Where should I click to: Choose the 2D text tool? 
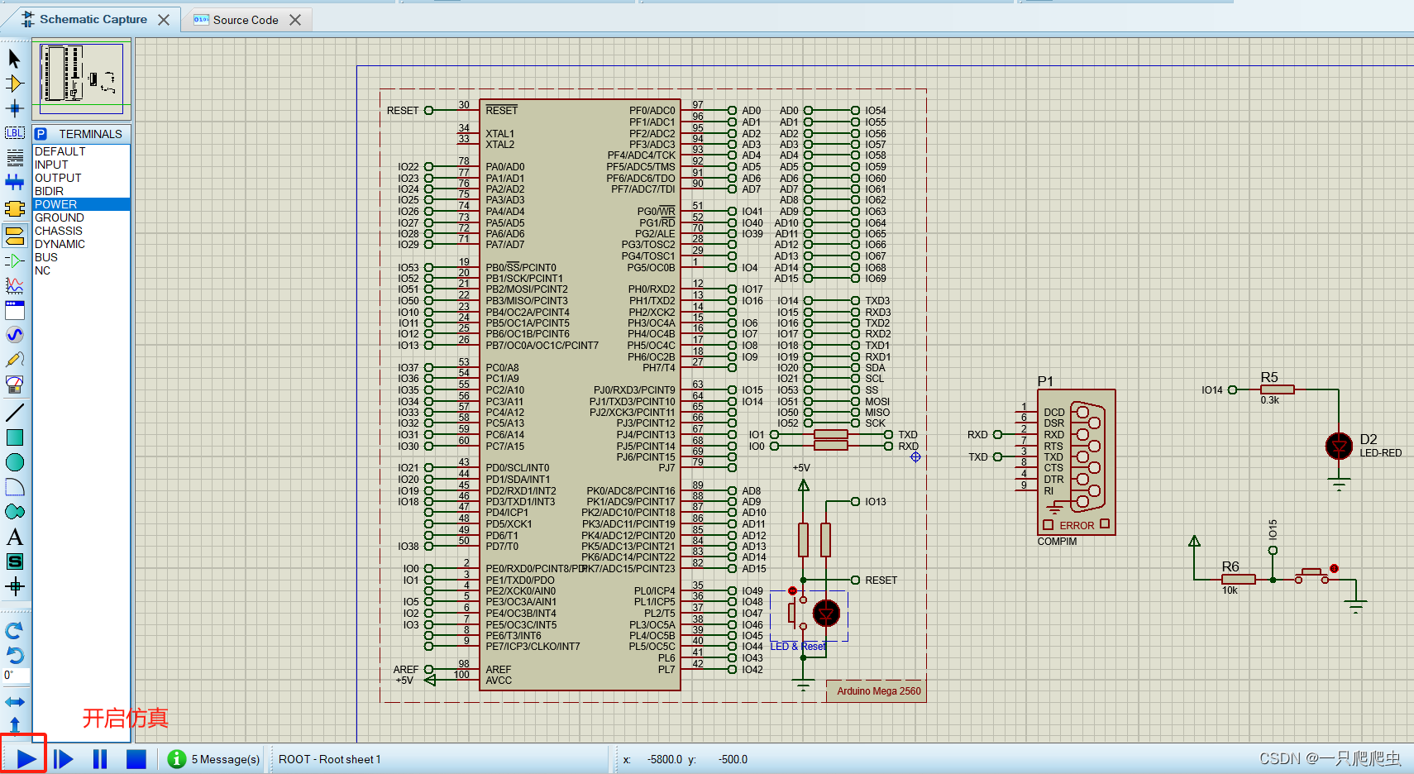coord(14,537)
